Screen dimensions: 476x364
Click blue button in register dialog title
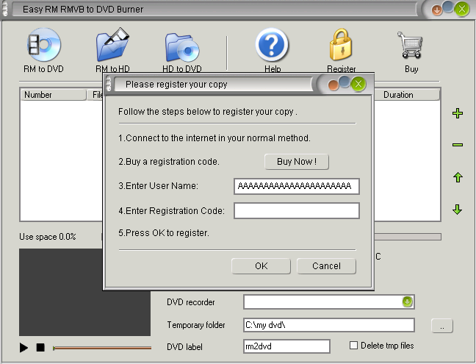point(344,82)
